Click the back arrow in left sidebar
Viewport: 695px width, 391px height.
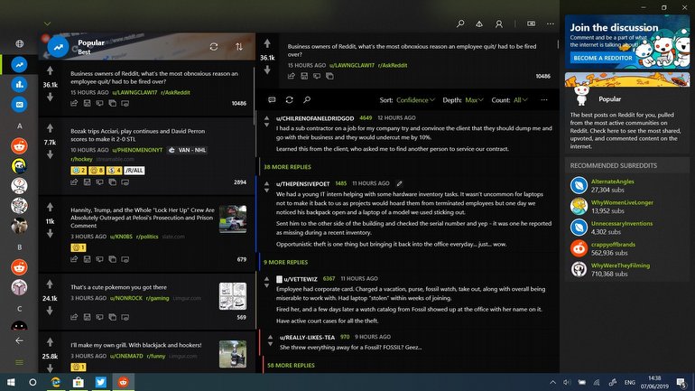[19, 340]
